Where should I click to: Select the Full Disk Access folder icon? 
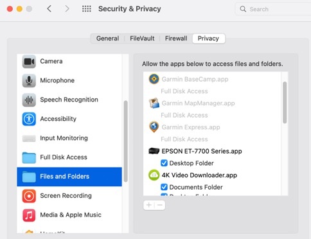29,157
